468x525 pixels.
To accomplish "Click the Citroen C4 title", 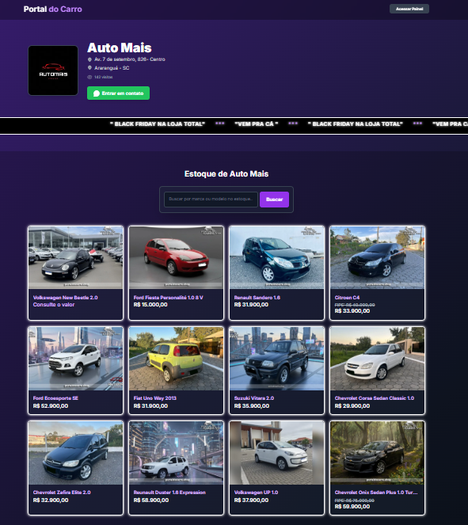I will [347, 297].
